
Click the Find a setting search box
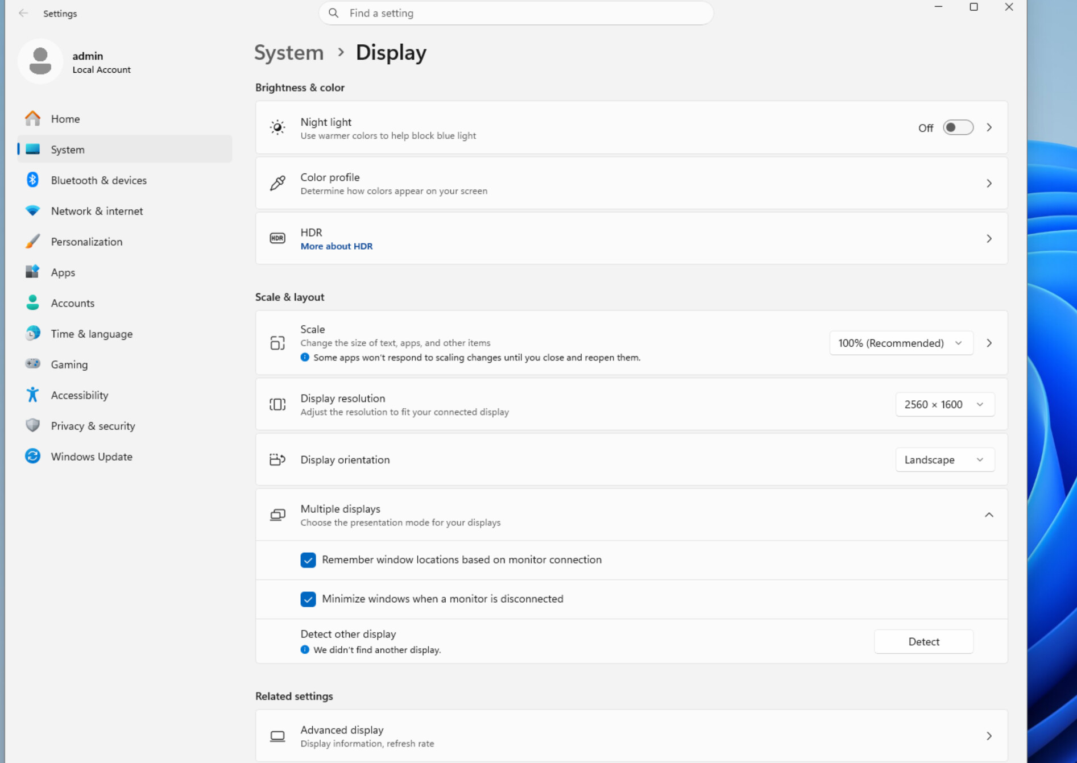(516, 13)
